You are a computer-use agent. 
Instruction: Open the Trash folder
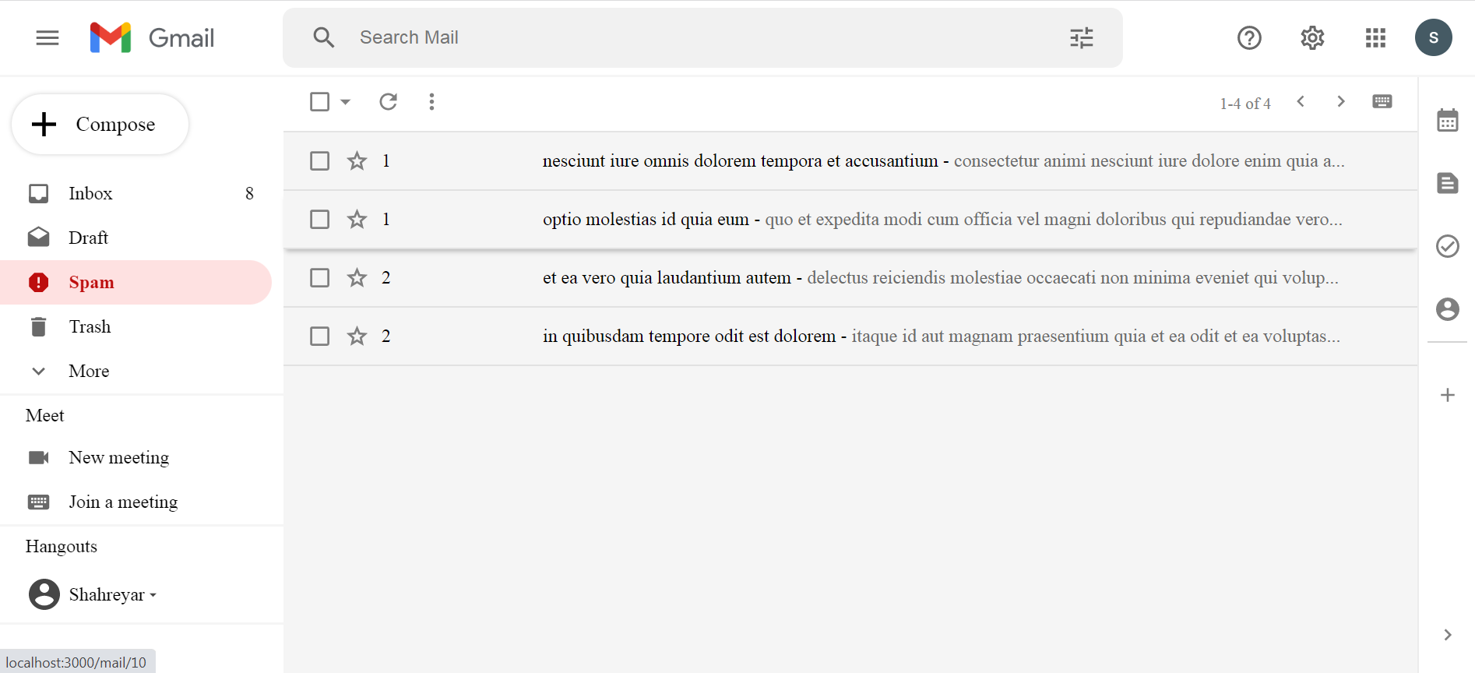click(90, 326)
